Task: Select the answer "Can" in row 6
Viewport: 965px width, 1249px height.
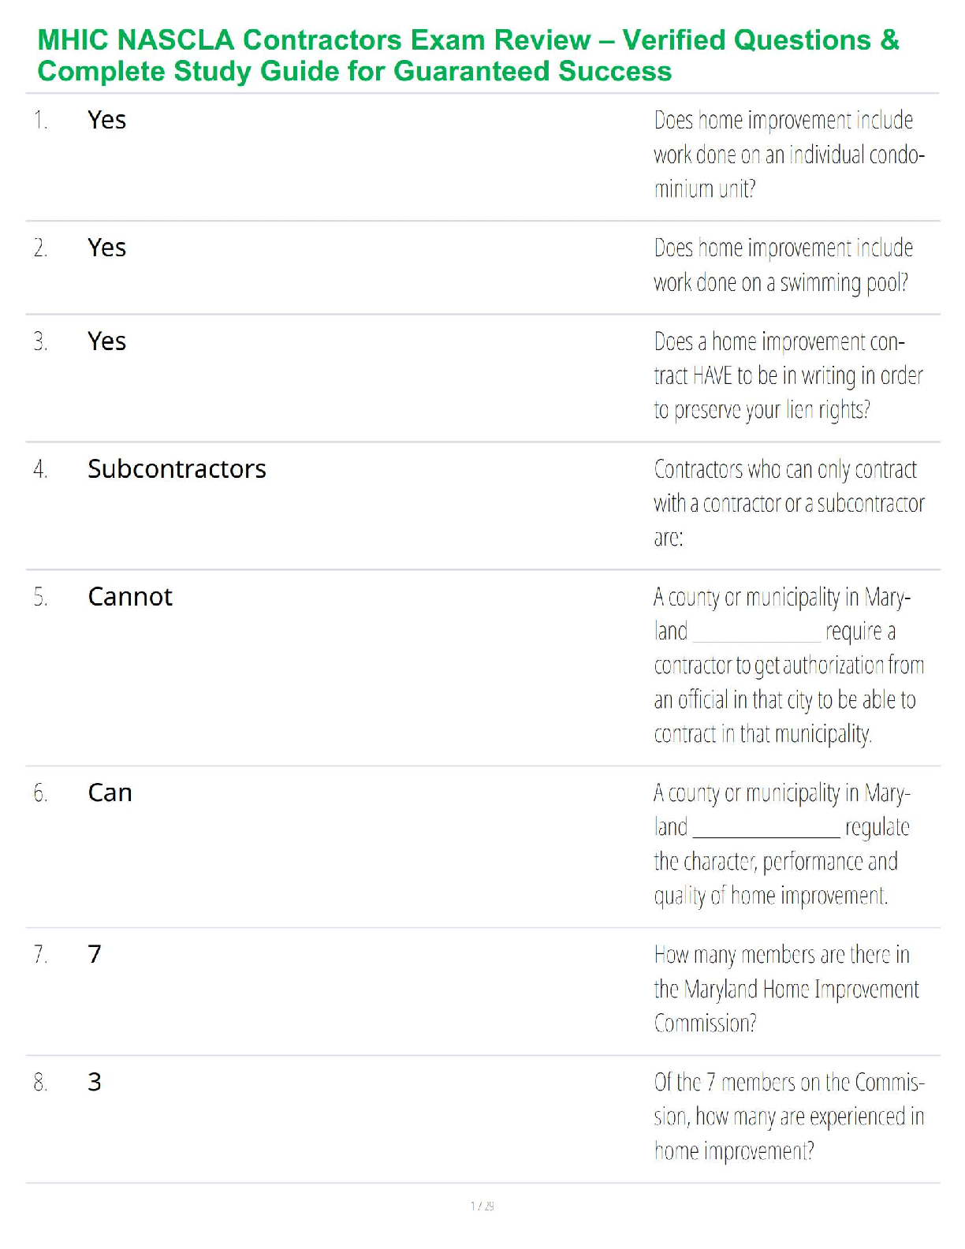Action: pyautogui.click(x=110, y=792)
